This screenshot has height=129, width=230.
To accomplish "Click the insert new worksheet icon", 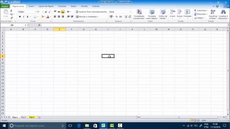I will [39, 117].
